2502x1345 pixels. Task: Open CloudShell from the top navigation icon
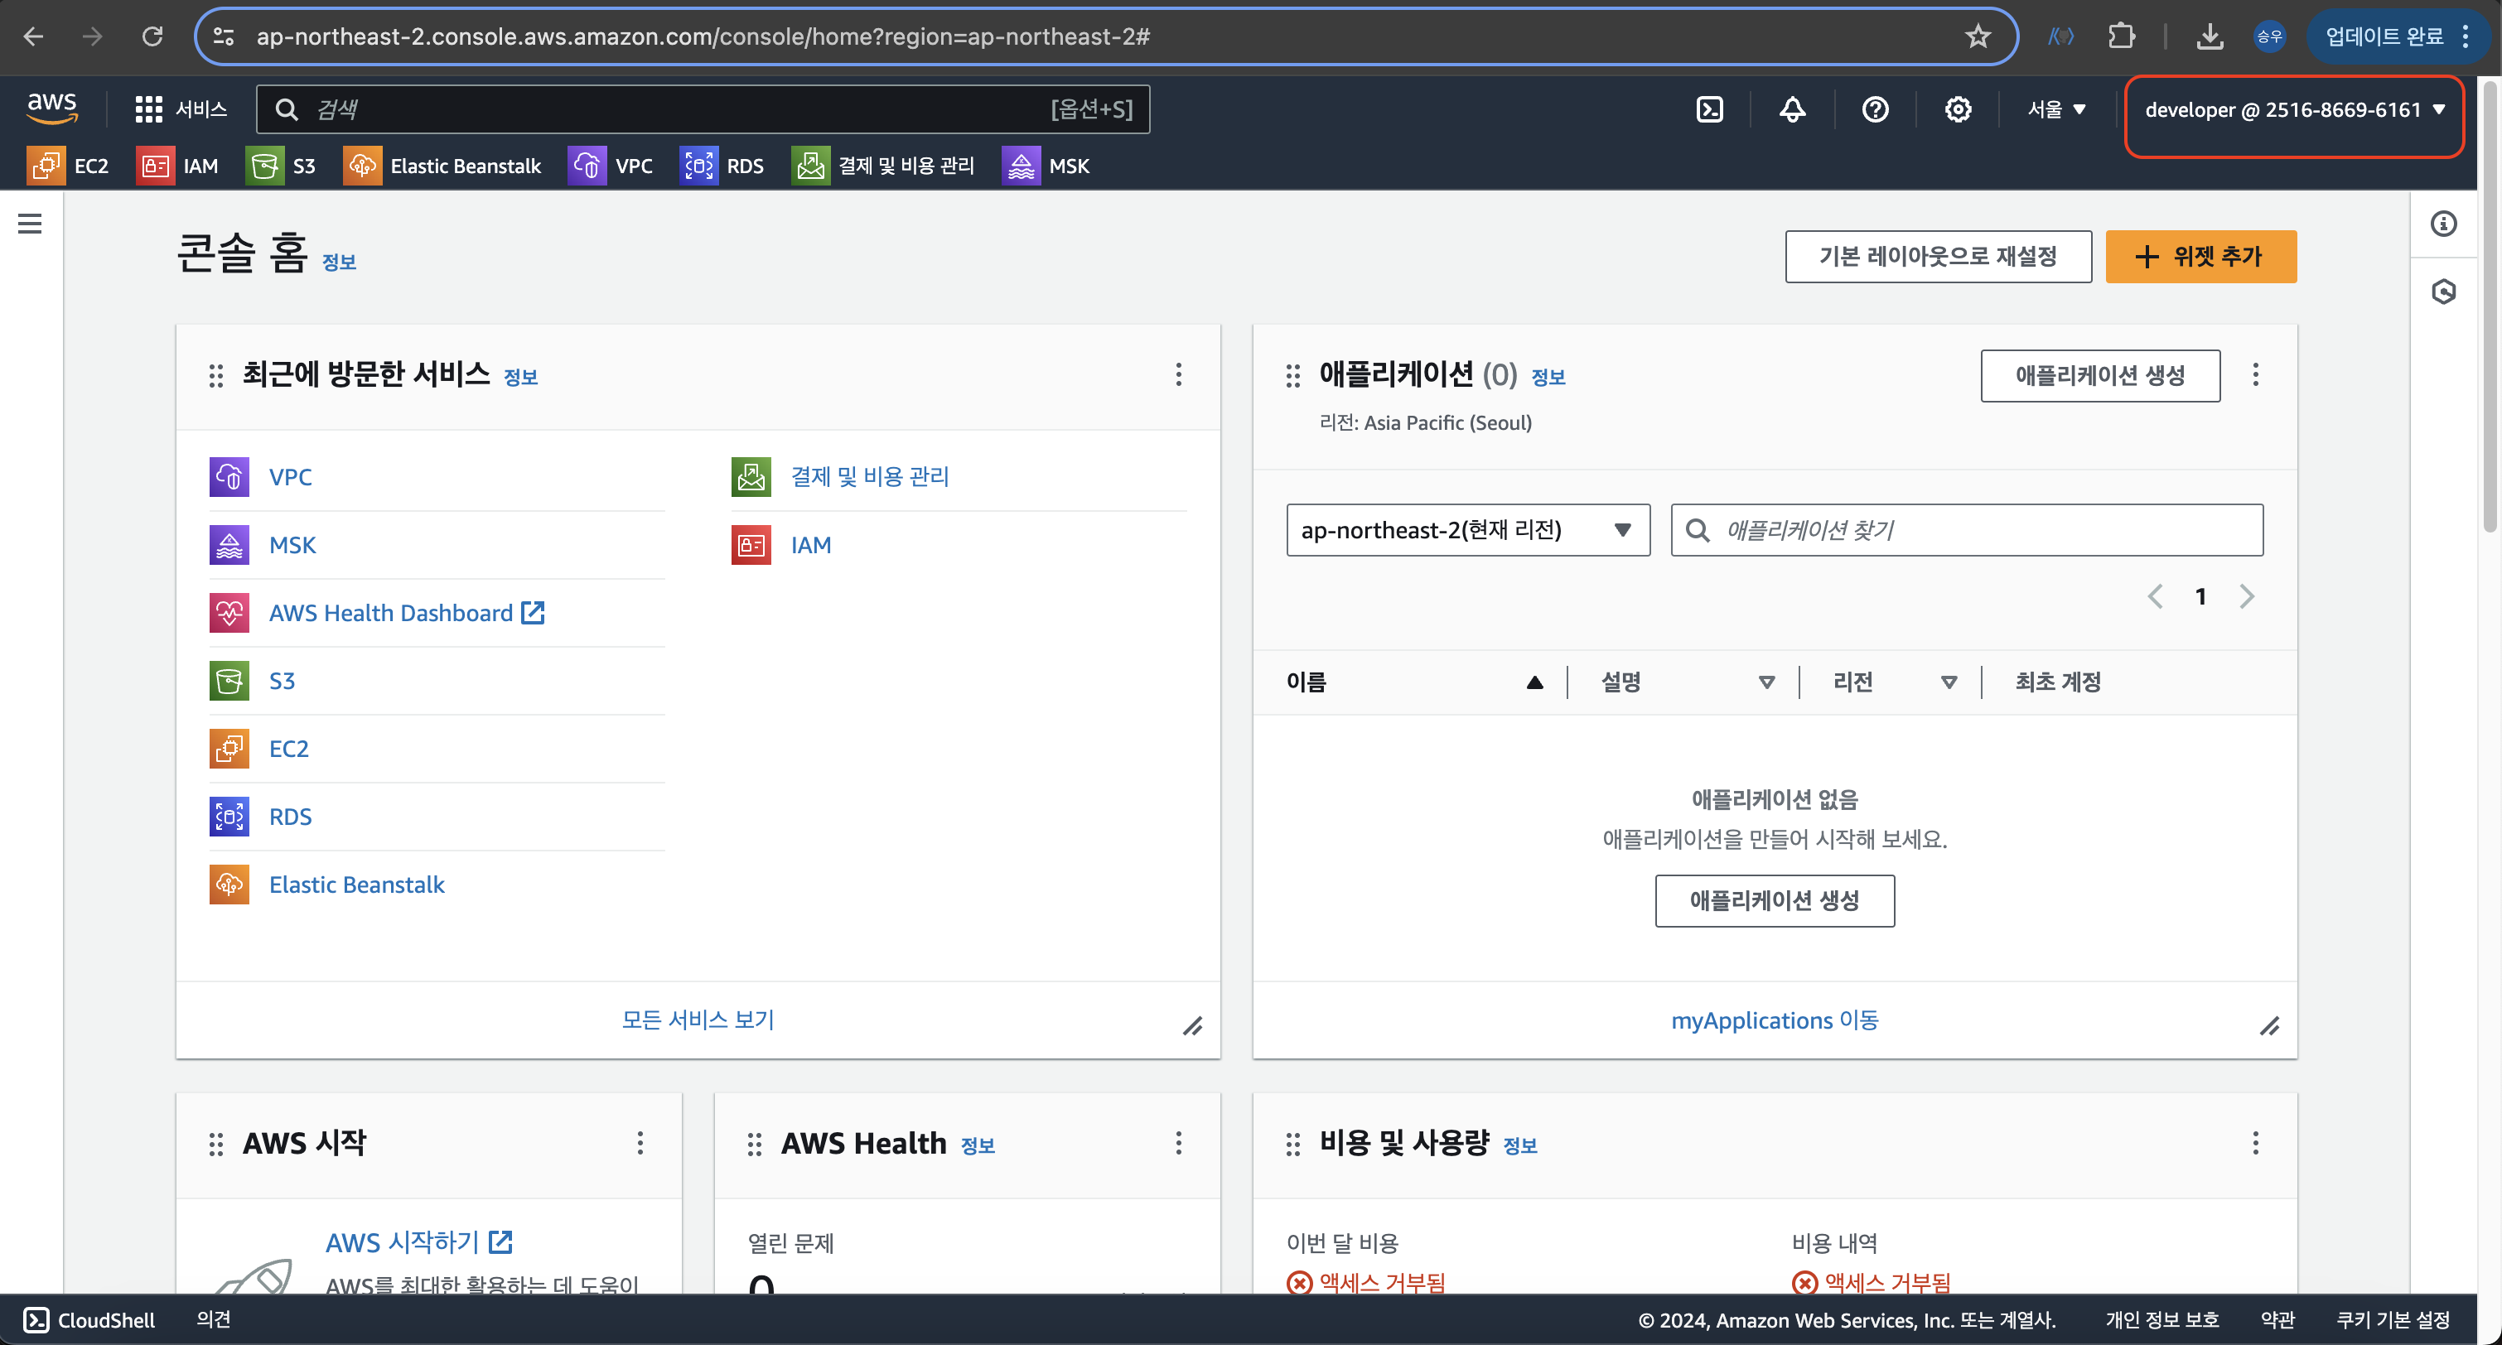tap(1709, 108)
